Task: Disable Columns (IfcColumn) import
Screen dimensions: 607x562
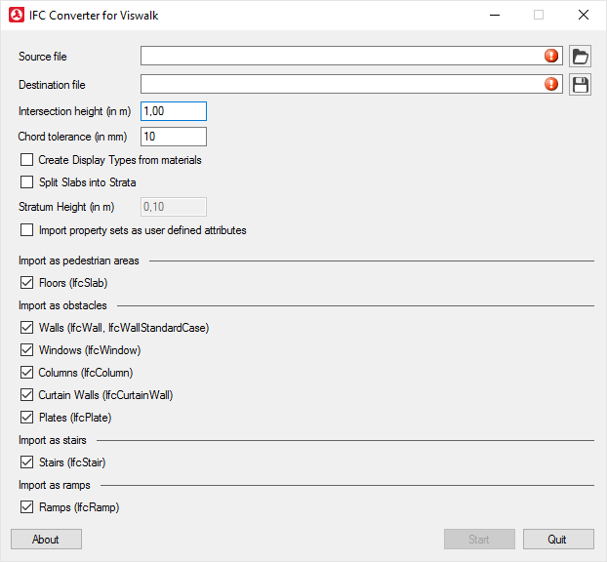Action: [27, 373]
